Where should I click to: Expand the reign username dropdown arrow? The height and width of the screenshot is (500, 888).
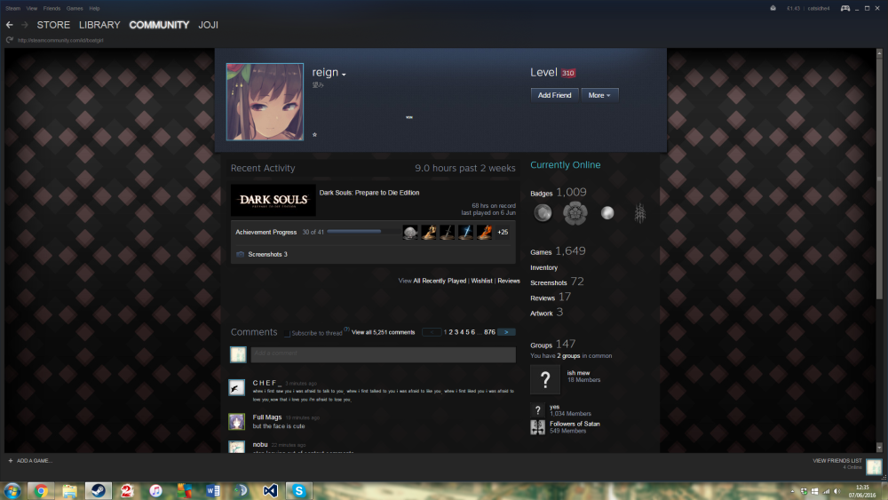tap(344, 75)
